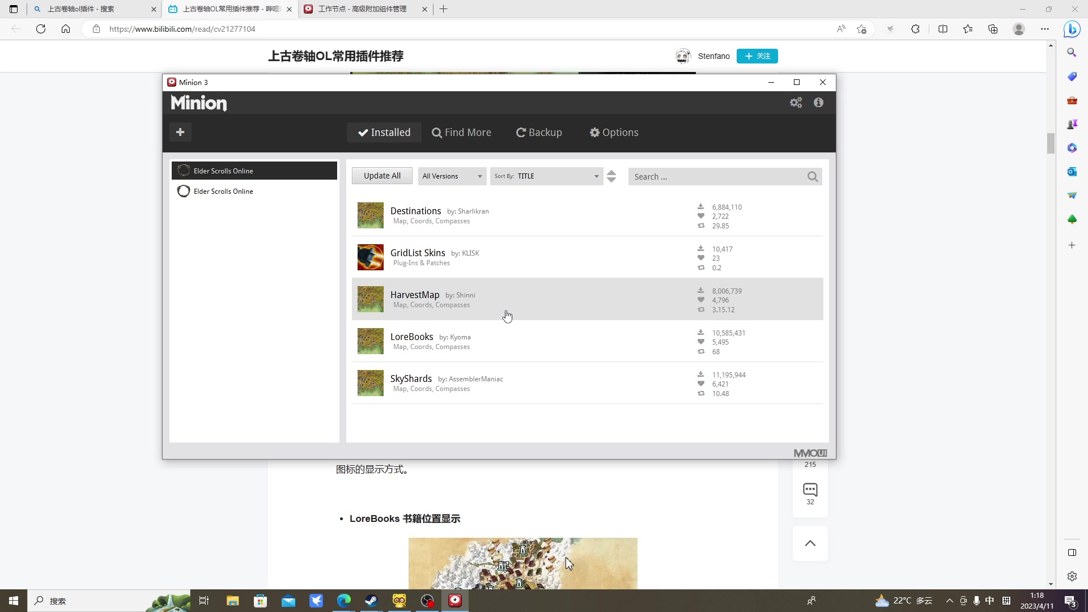
Task: Open the Find More tab
Action: (461, 132)
